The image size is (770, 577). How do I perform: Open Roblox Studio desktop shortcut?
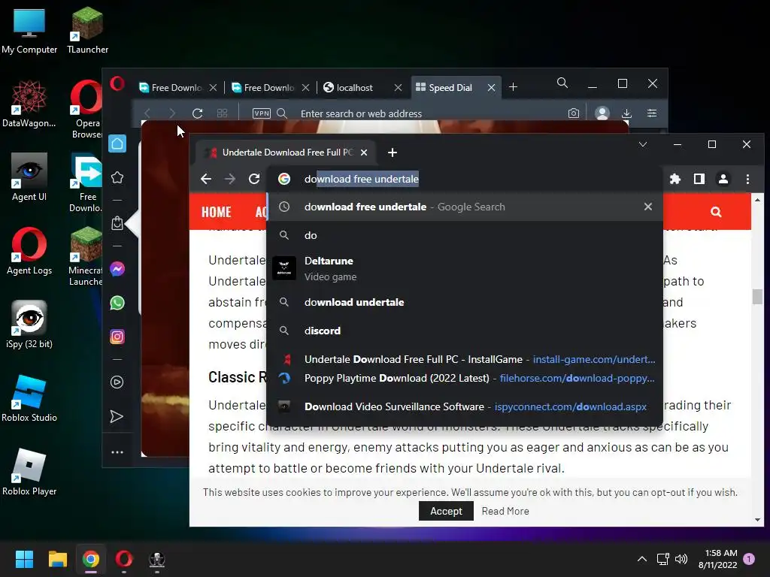pos(29,398)
